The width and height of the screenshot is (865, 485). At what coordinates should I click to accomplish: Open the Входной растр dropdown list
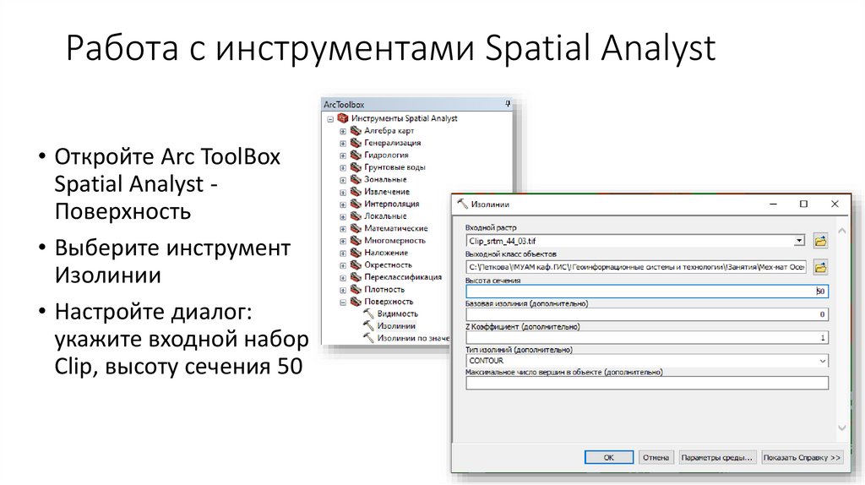[x=799, y=241]
